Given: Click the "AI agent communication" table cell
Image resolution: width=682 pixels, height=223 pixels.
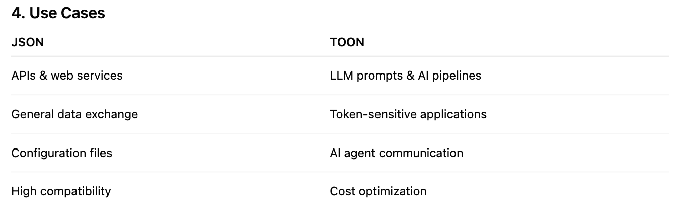Looking at the screenshot, I should pos(396,153).
